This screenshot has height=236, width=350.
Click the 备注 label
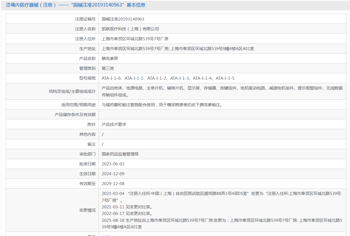[x=91, y=144]
